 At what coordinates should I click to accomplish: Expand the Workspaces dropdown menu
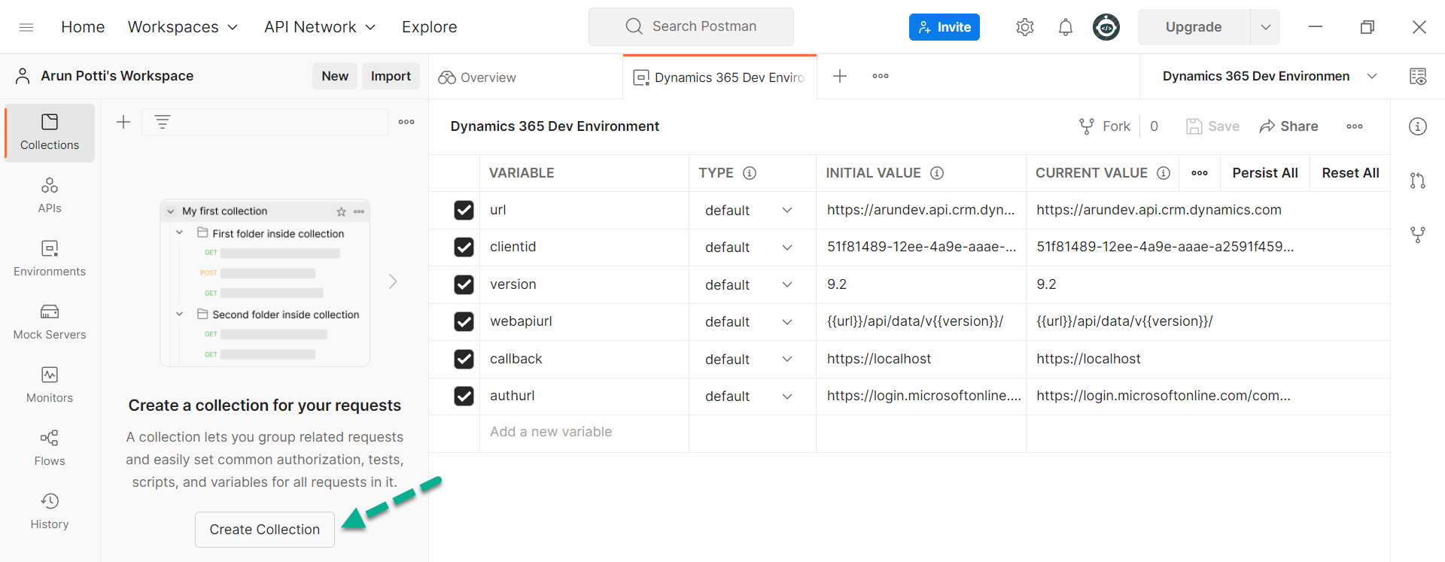click(x=183, y=27)
